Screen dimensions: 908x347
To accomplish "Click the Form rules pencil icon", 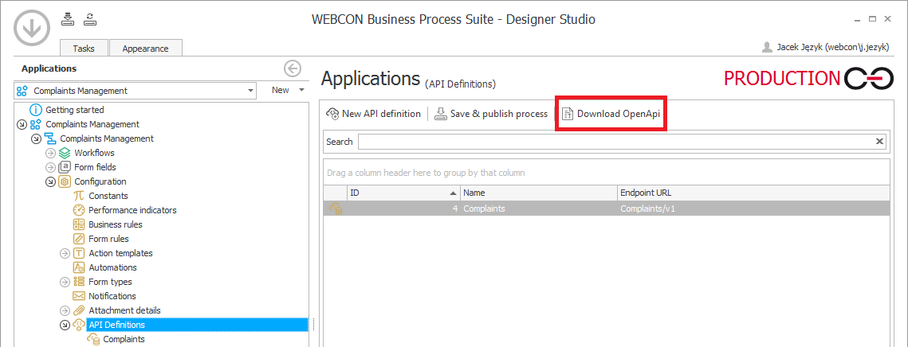I will (80, 239).
